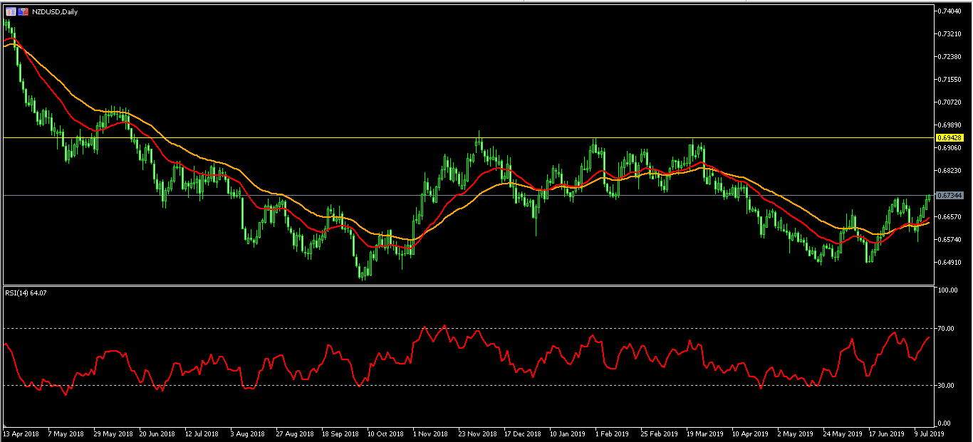Click the 0.65740 price scale label
973x442 pixels.
951,239
